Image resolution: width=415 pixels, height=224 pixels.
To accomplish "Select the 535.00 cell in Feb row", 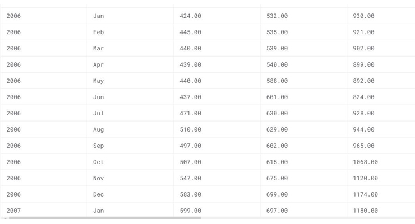I will point(303,32).
